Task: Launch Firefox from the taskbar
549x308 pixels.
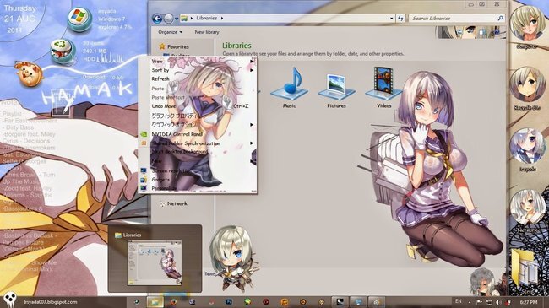Action: click(173, 302)
